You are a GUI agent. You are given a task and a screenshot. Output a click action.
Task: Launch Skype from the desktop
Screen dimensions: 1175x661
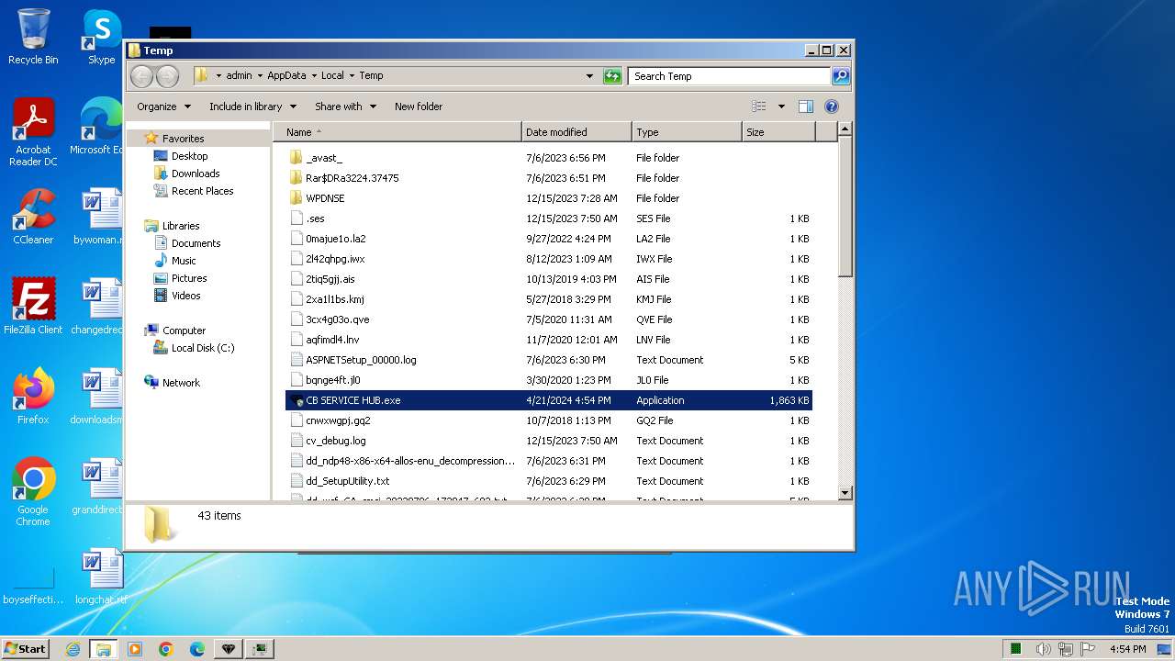pyautogui.click(x=101, y=37)
